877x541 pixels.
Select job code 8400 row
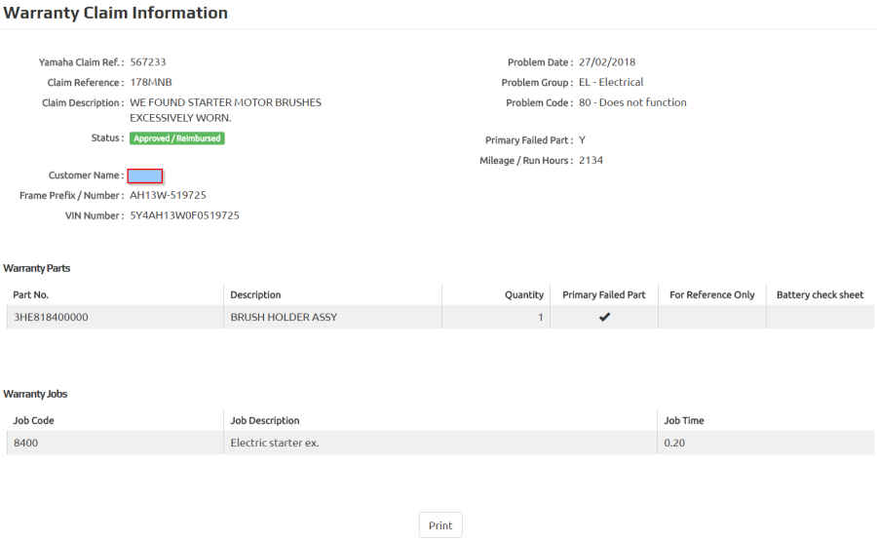[440, 443]
